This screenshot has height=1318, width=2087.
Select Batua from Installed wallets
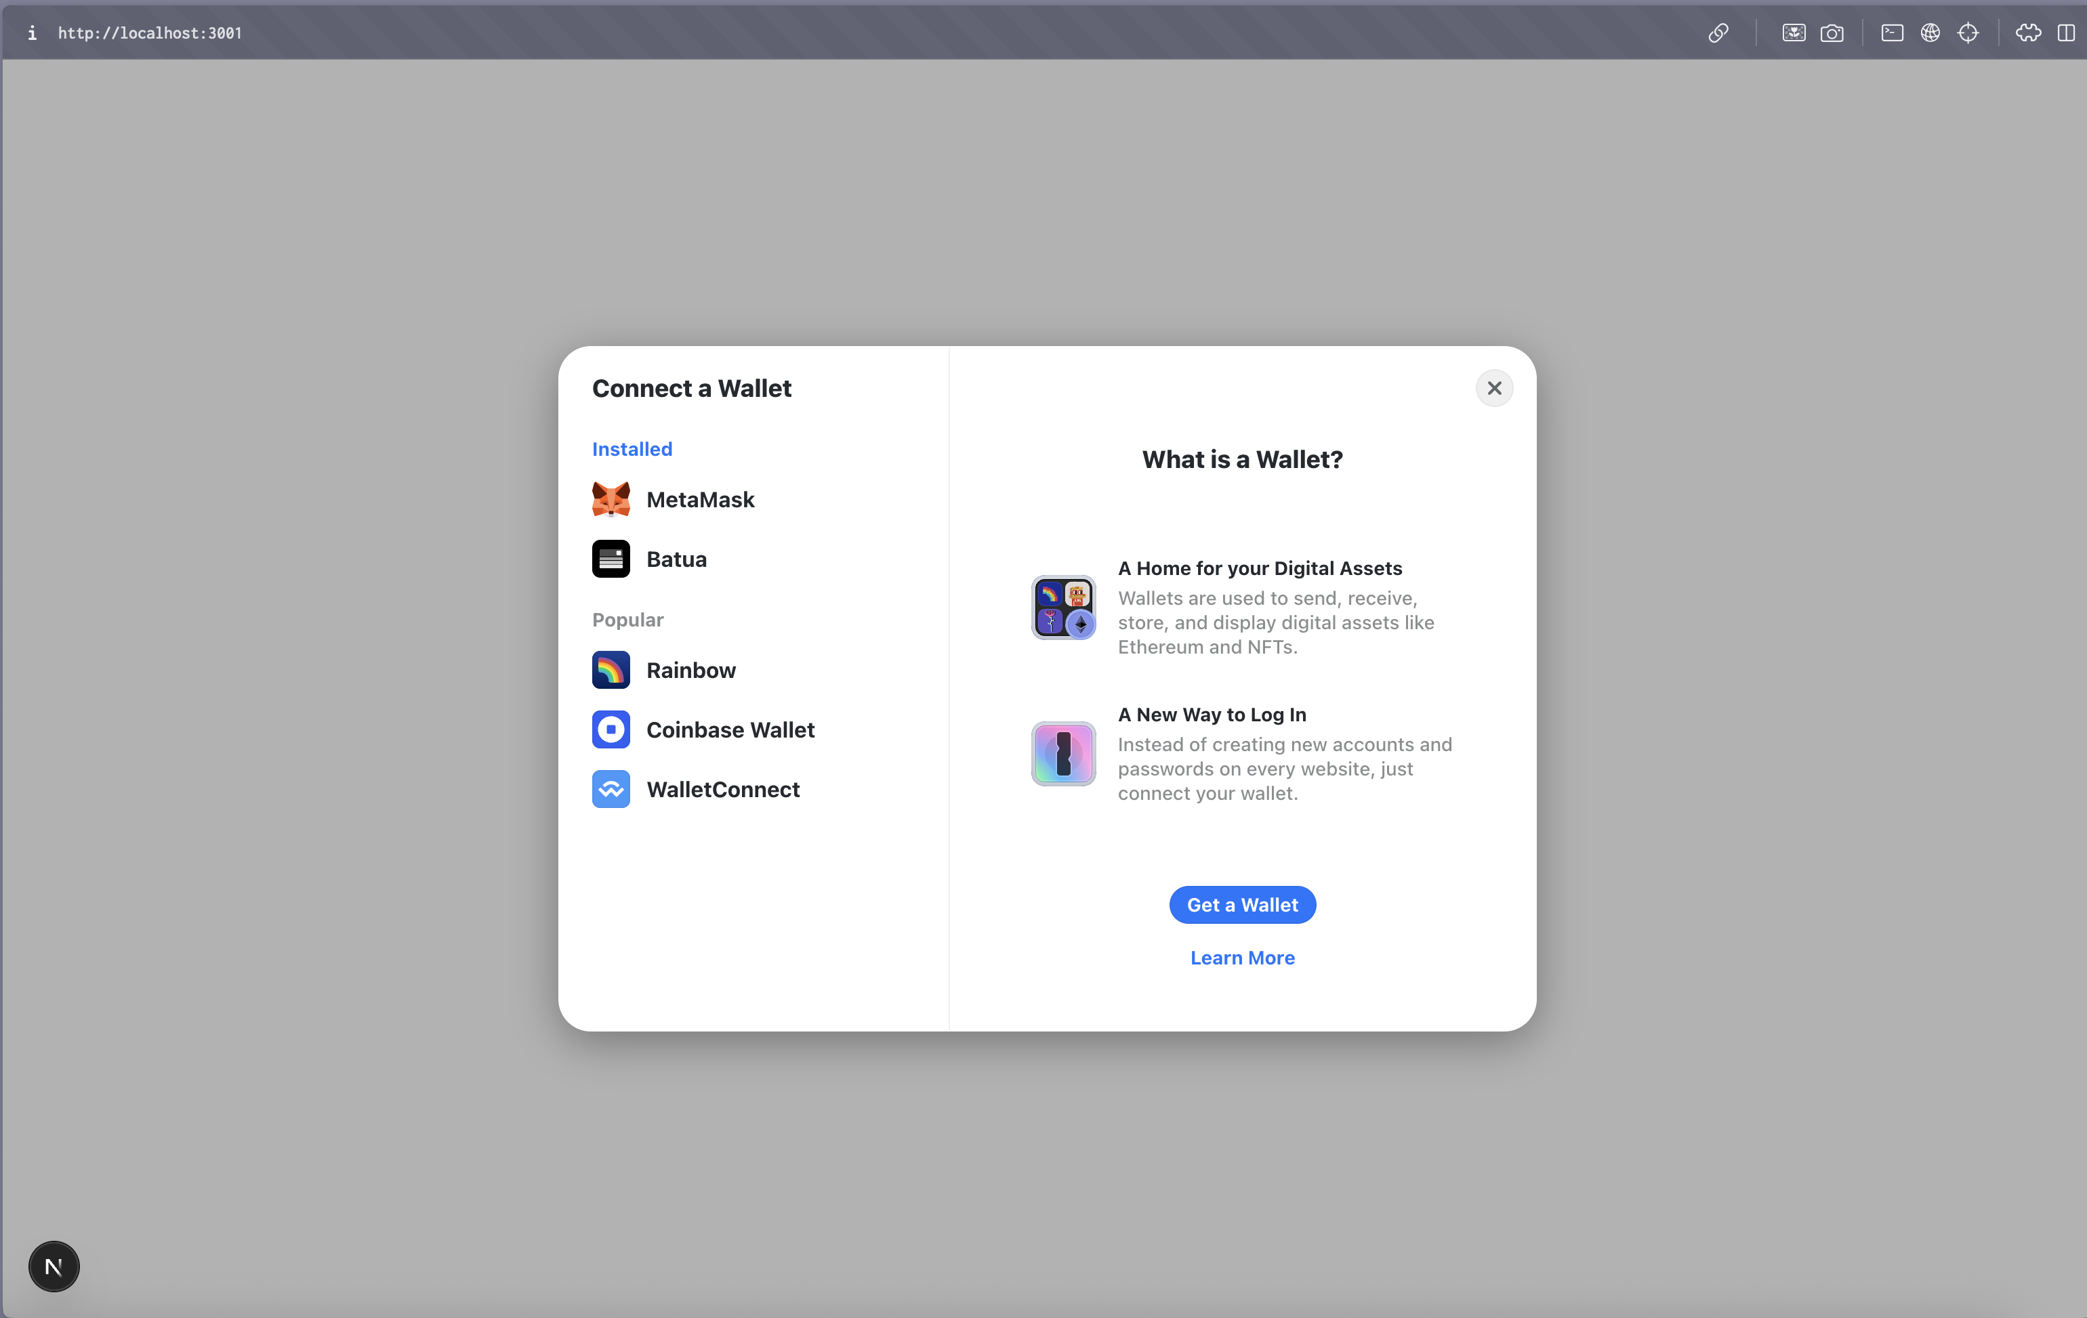[676, 559]
